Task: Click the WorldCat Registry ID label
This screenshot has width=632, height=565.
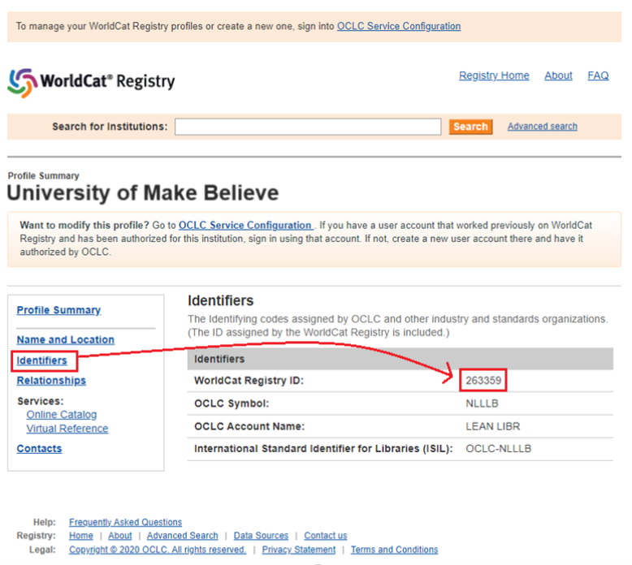Action: [249, 381]
